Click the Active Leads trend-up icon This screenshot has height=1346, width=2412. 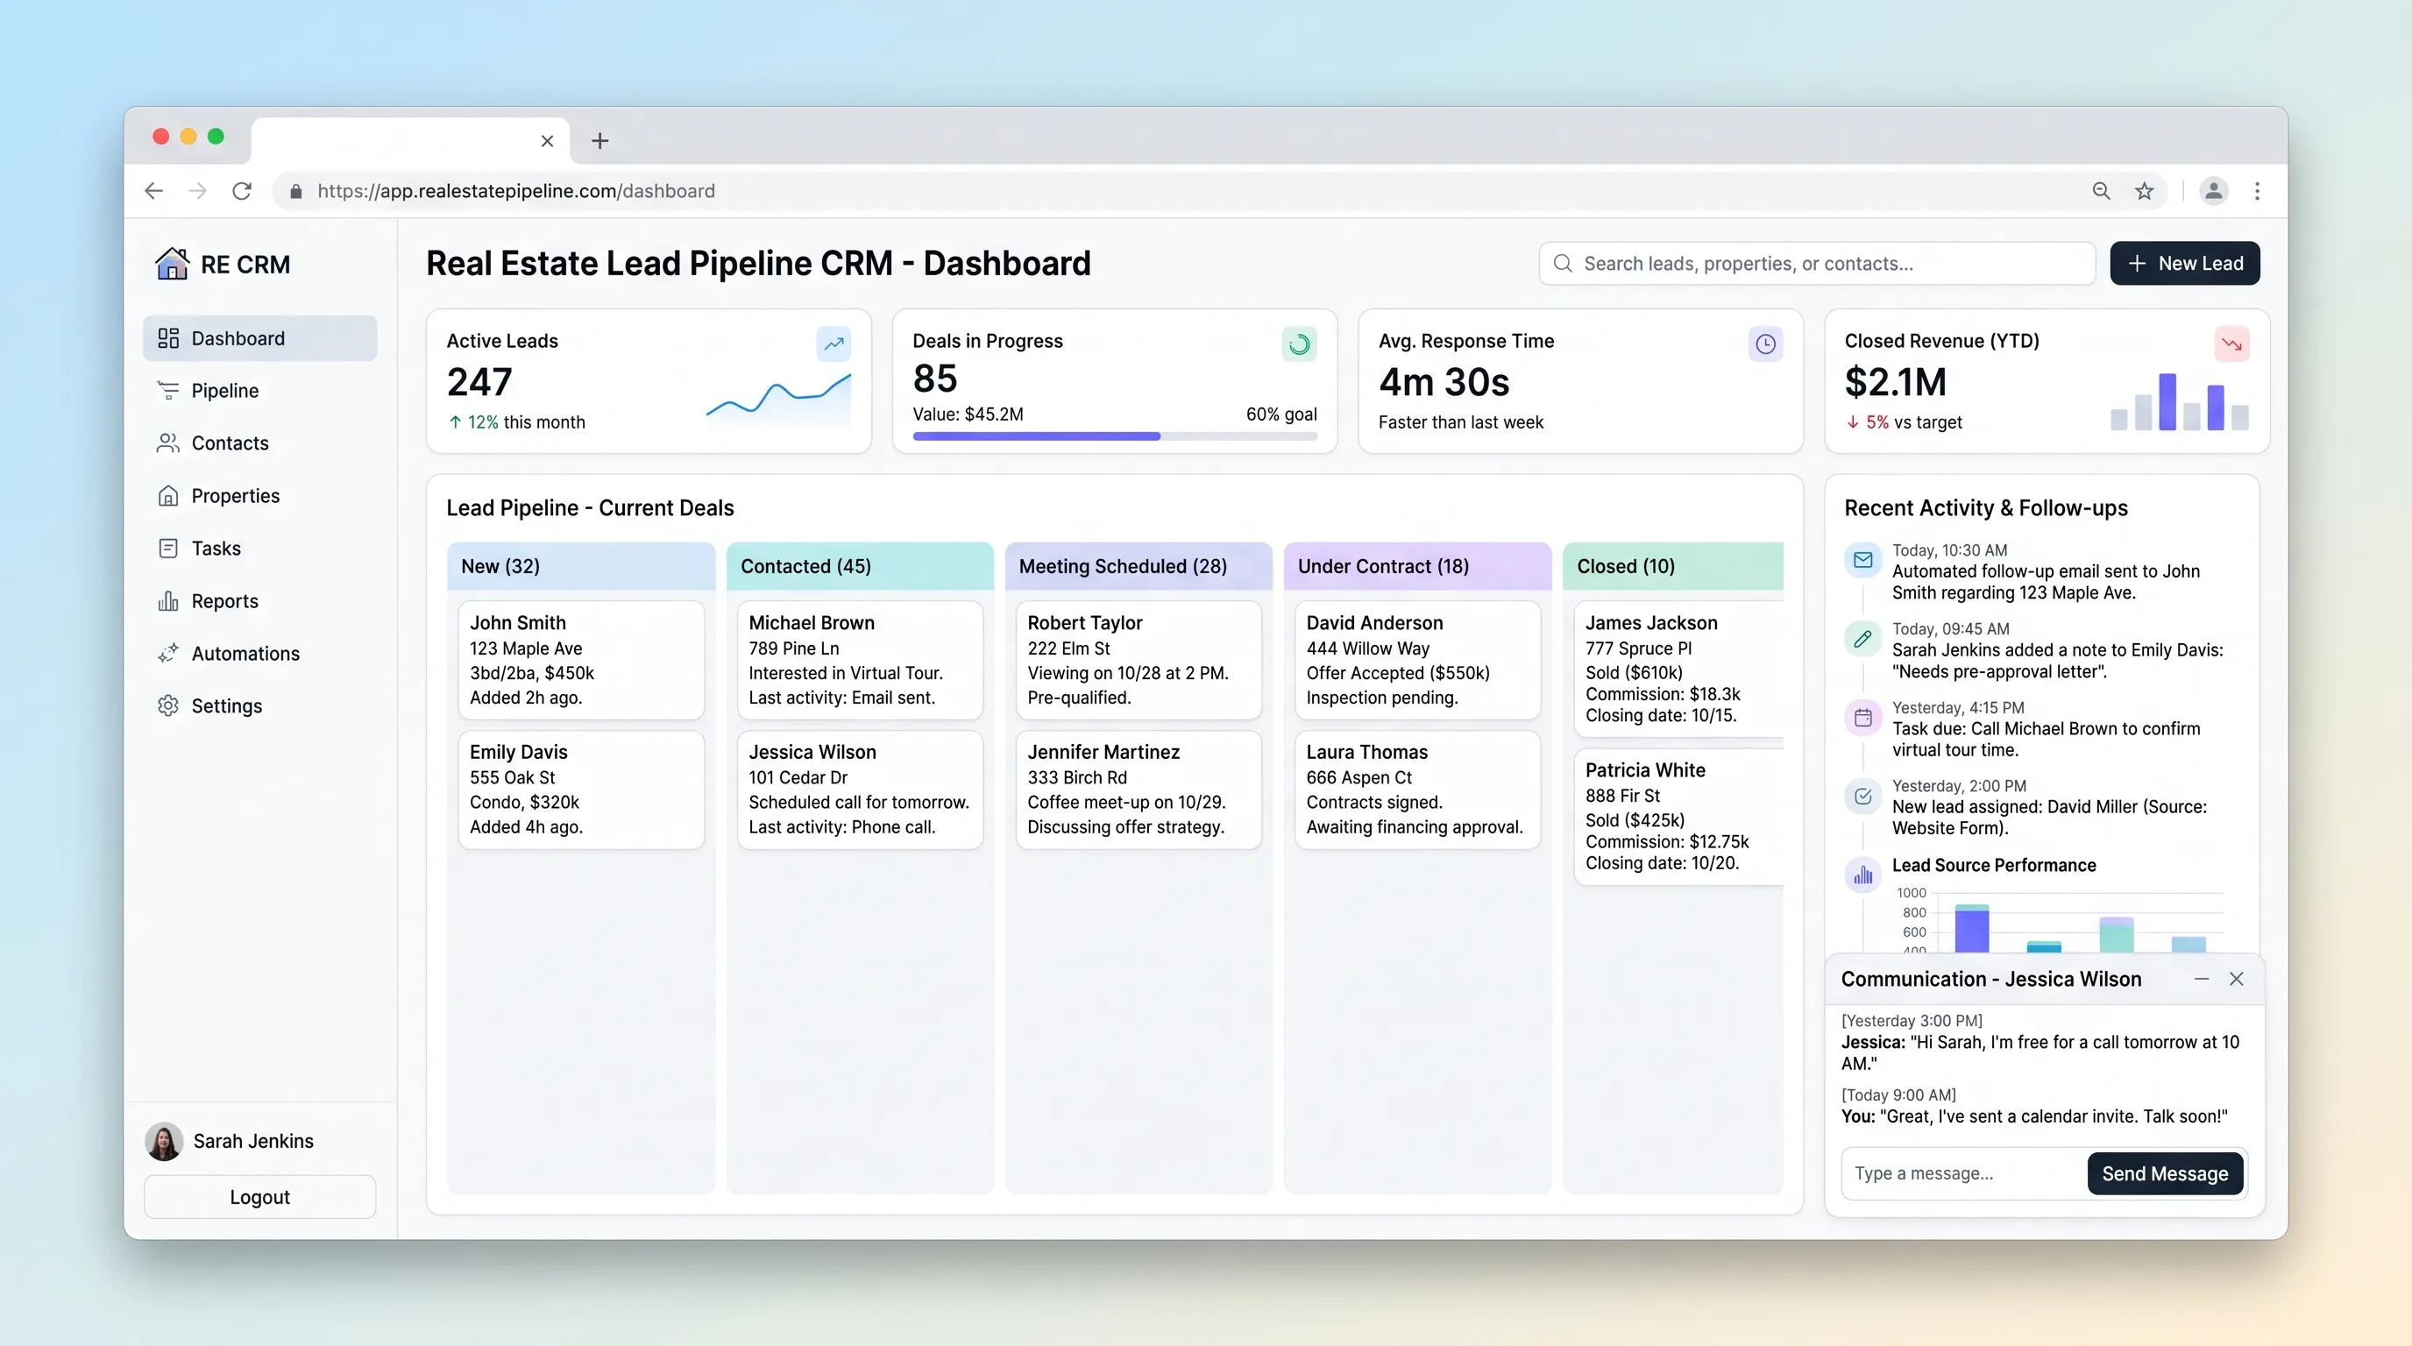click(834, 344)
